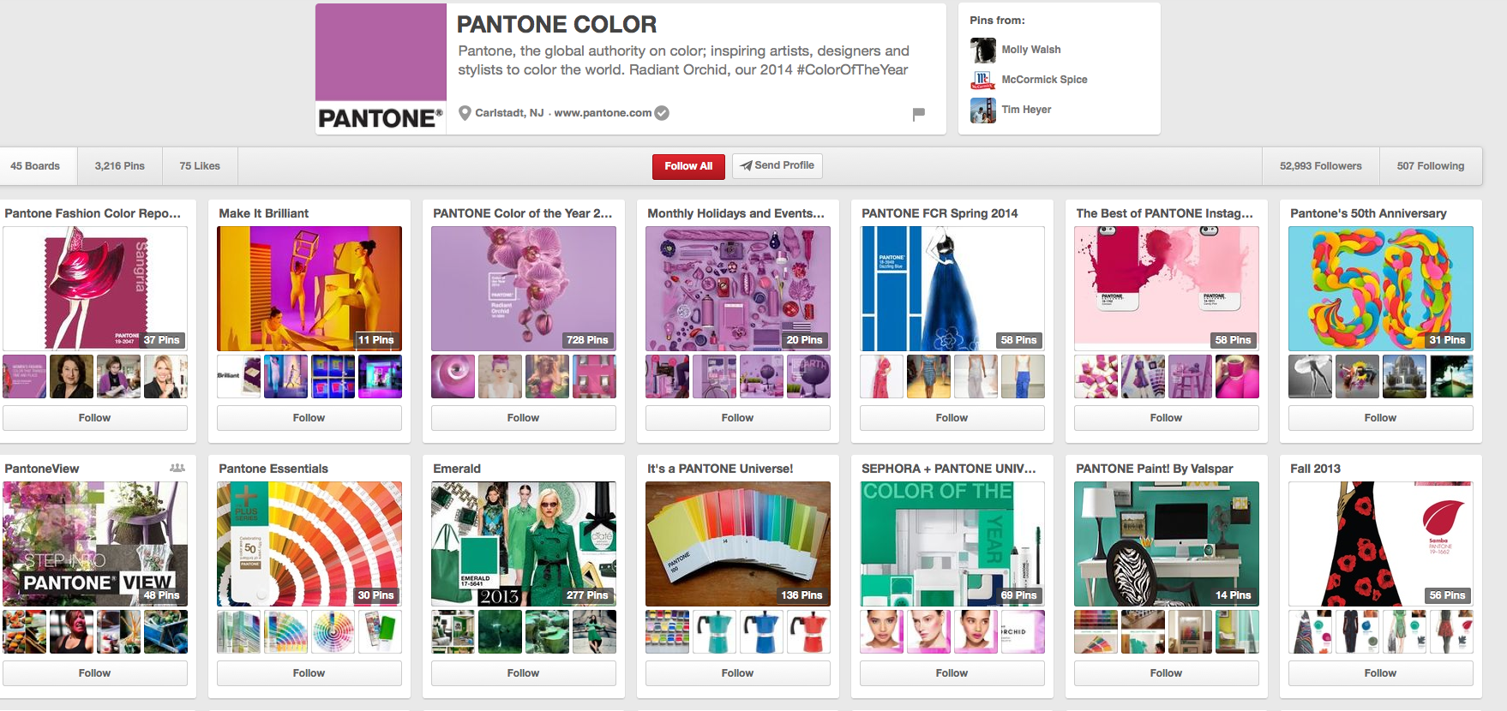Click the paper plane icon in Send Profile
This screenshot has width=1507, height=711.
tap(746, 165)
